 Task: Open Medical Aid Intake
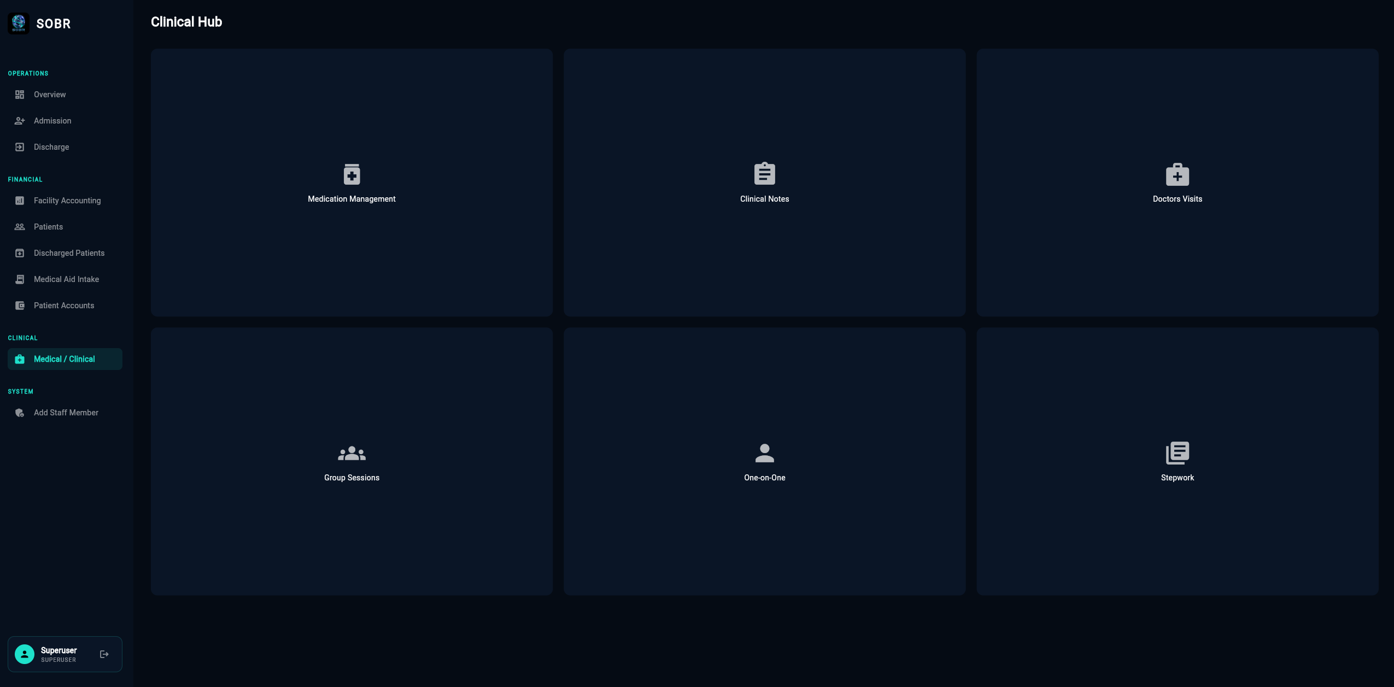click(65, 279)
